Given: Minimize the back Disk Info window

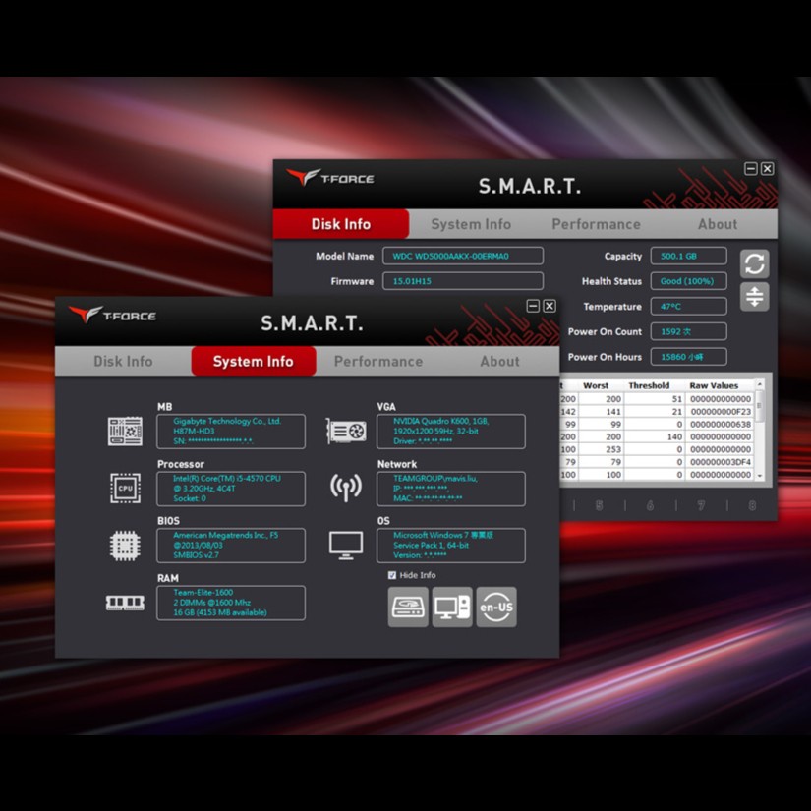Looking at the screenshot, I should tap(750, 169).
